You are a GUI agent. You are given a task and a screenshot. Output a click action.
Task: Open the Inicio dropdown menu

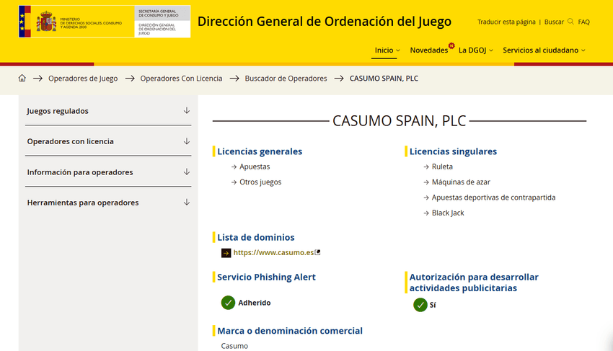(387, 50)
